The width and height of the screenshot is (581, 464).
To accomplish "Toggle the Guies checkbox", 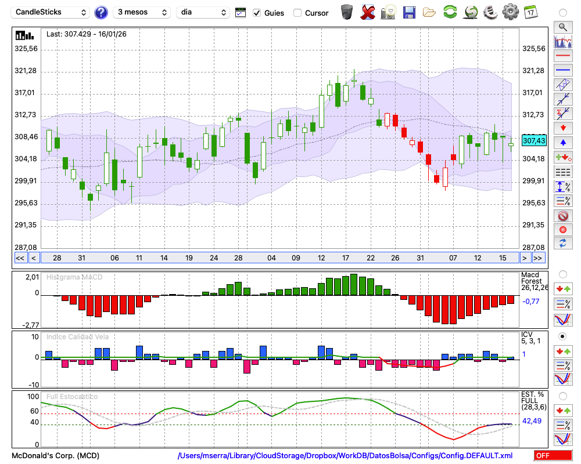I will 256,13.
